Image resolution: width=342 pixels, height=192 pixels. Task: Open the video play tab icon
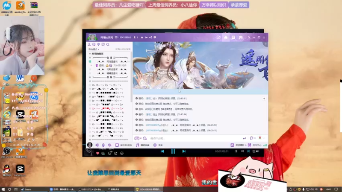tap(218, 38)
